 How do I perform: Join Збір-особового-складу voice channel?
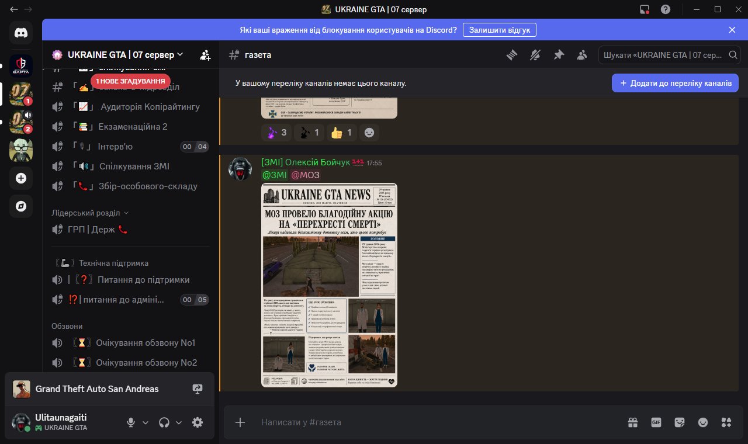[x=129, y=186]
